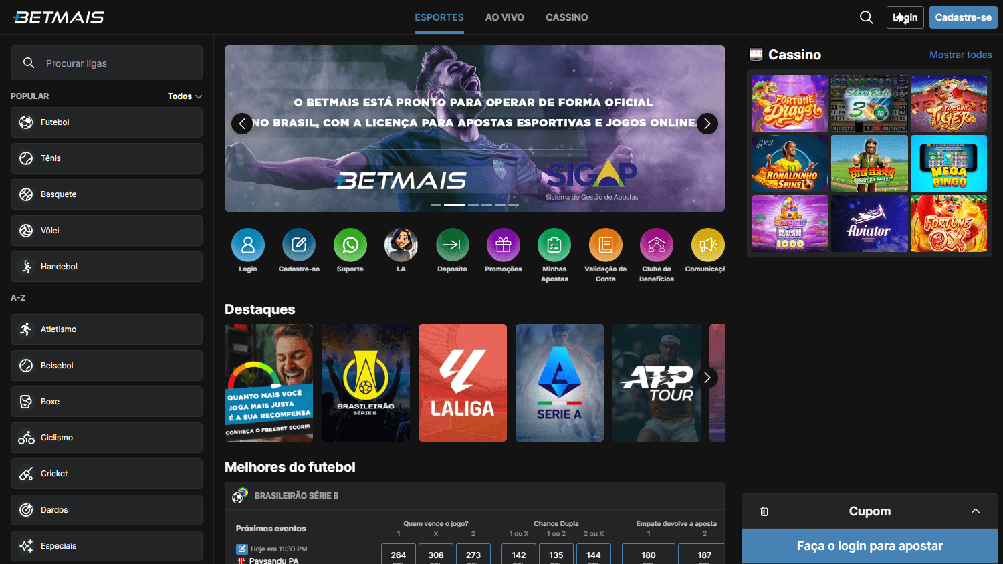1003x564 pixels.
Task: Open the Serie A highlight card
Action: 560,383
